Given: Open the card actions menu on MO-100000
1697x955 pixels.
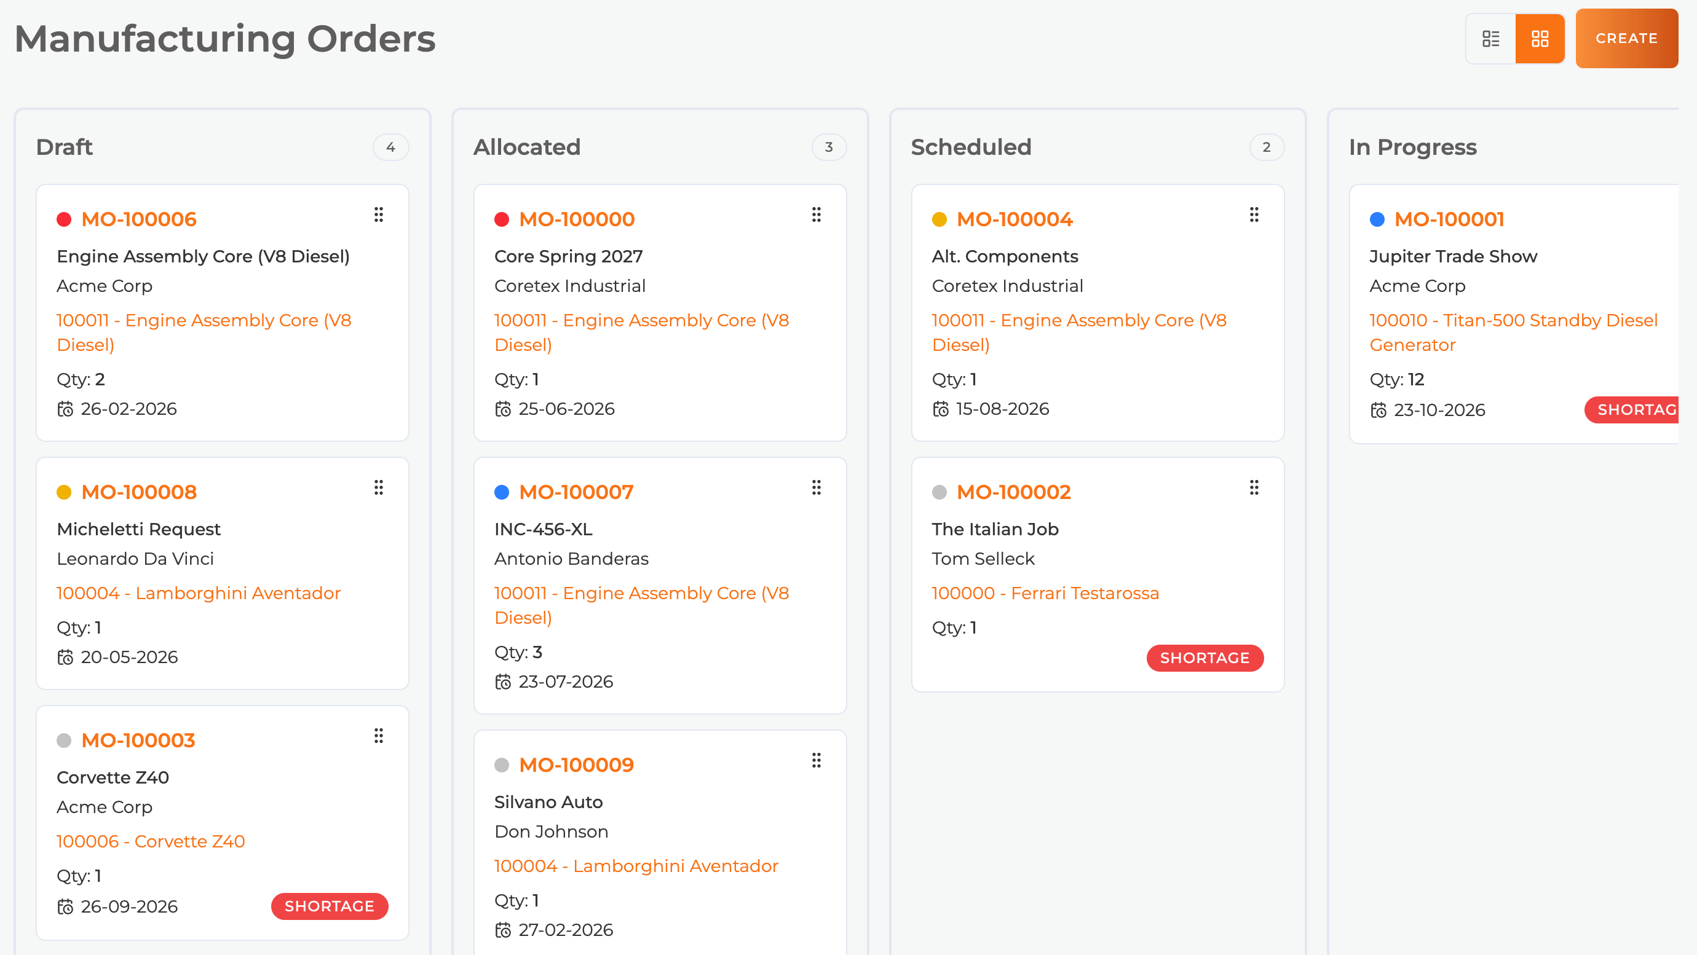Looking at the screenshot, I should point(817,214).
